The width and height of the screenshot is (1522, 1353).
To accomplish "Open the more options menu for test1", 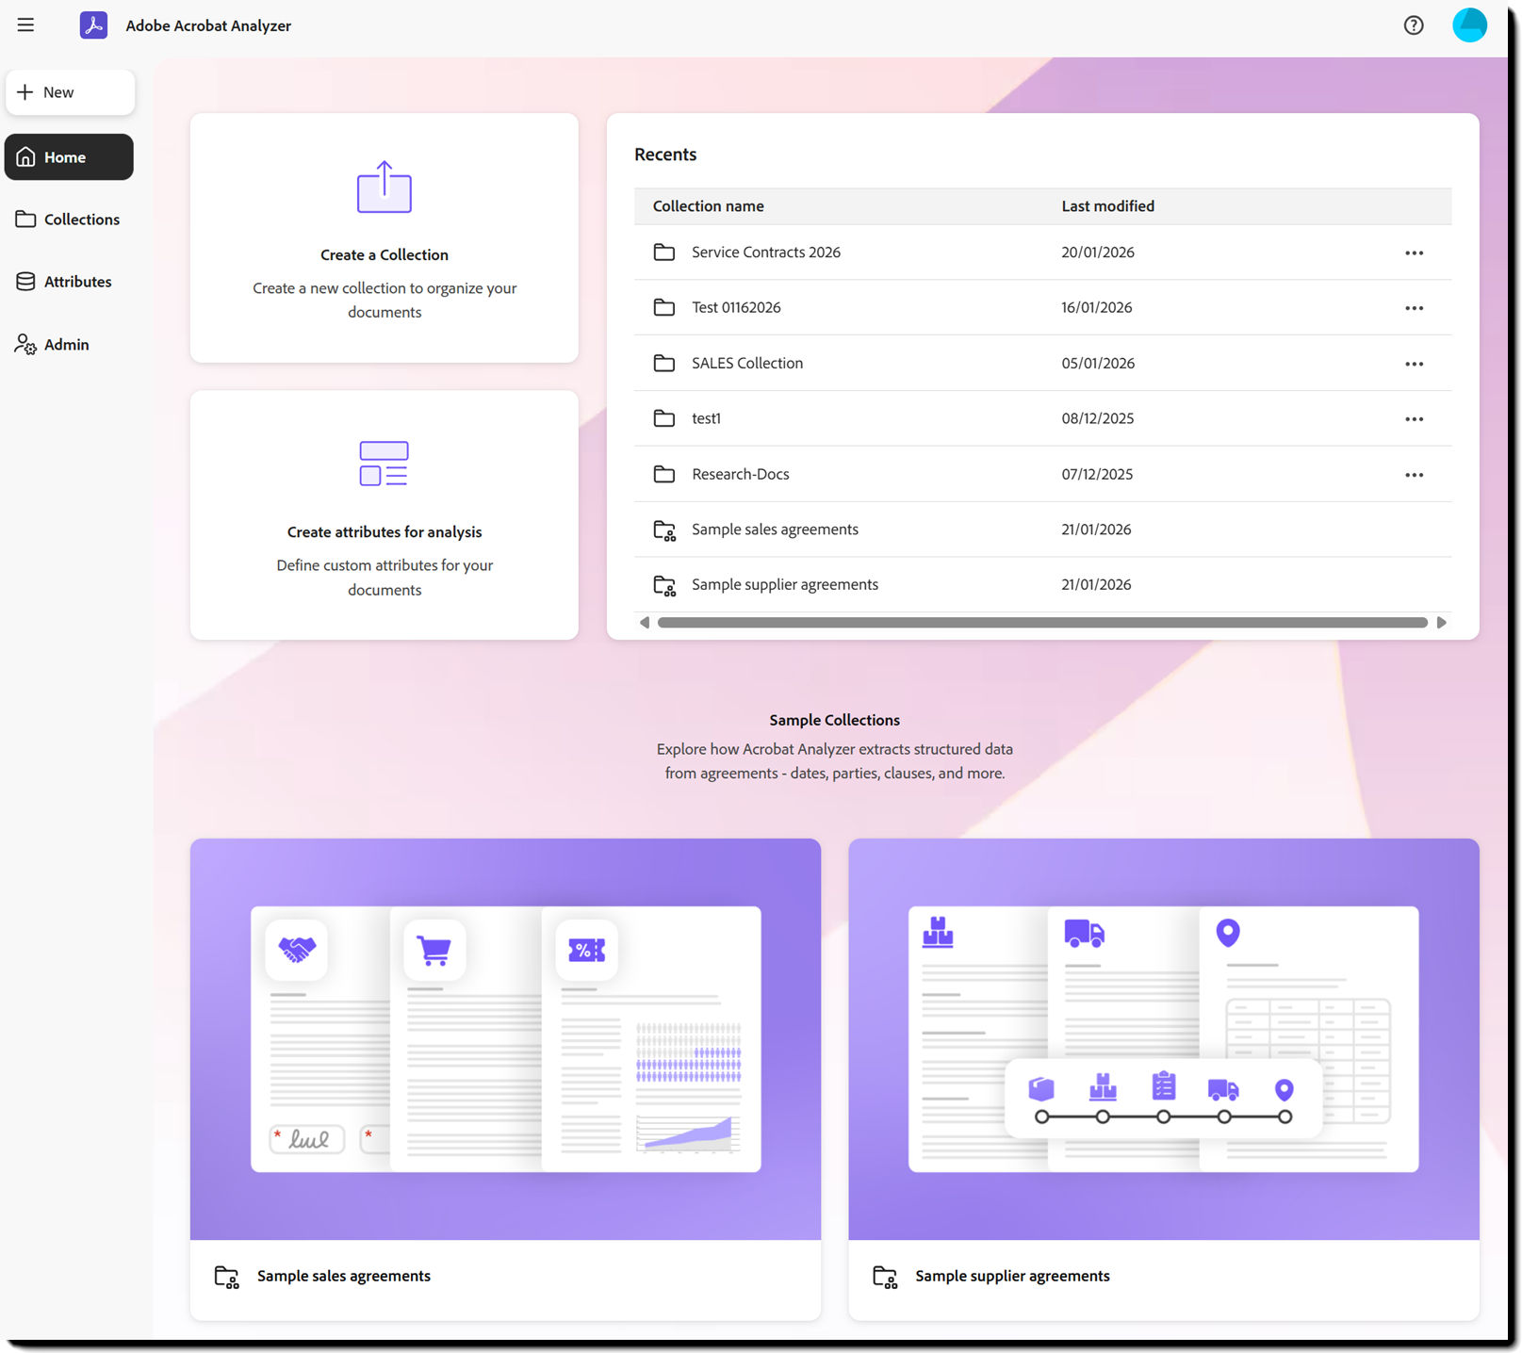I will (x=1414, y=418).
